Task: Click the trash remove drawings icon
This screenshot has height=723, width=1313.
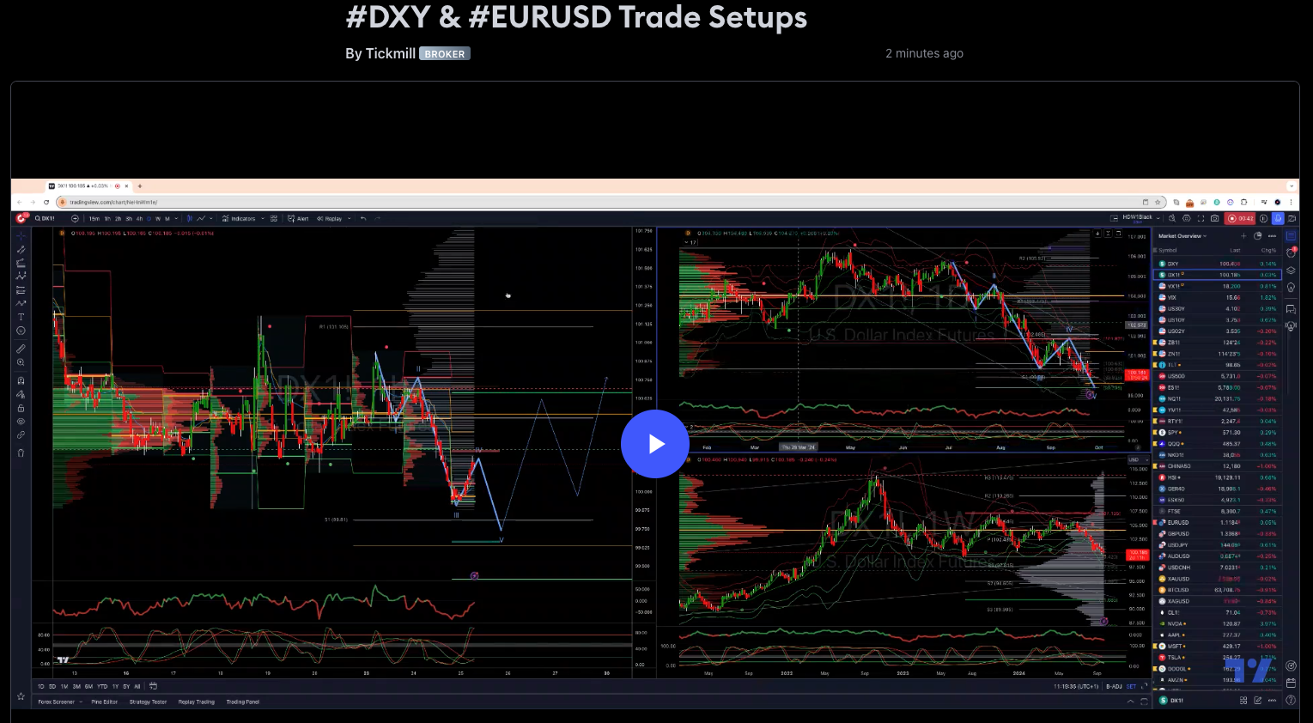Action: coord(21,453)
